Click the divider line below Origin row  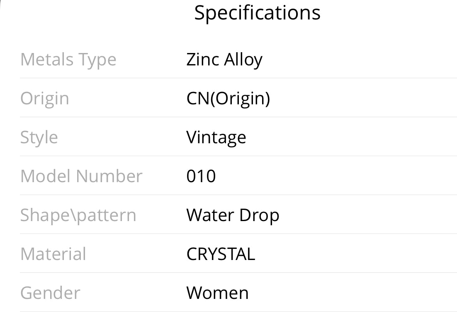point(238,117)
